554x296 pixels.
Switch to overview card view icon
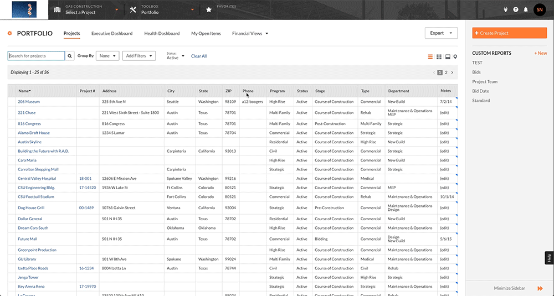448,56
